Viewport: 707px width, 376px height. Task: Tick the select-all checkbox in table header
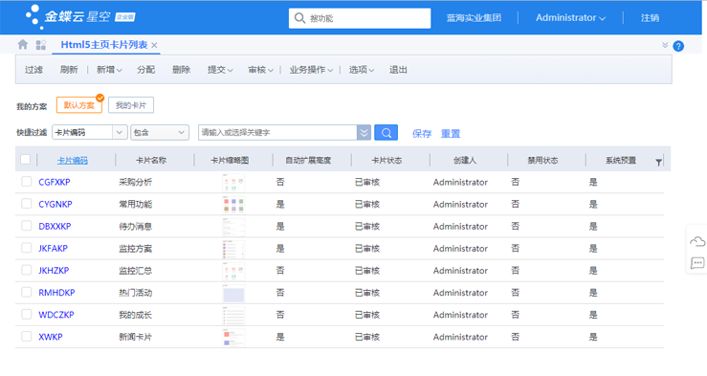[25, 159]
